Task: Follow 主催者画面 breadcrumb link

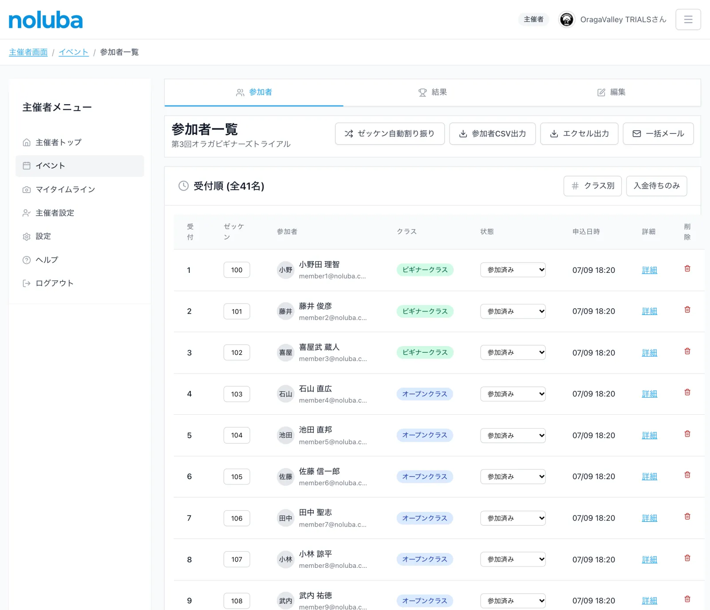Action: (28, 52)
